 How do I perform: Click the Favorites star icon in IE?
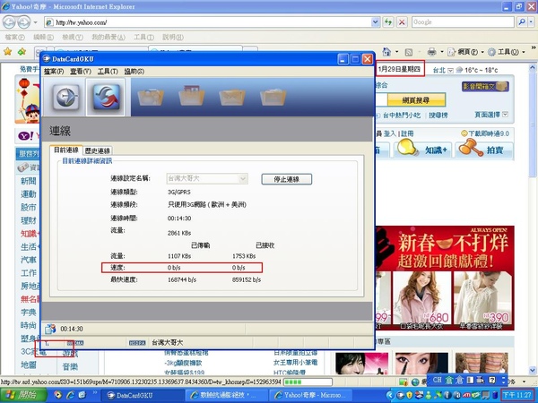point(7,52)
